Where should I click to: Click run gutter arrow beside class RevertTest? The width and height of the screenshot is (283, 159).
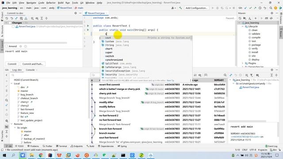coord(88,26)
